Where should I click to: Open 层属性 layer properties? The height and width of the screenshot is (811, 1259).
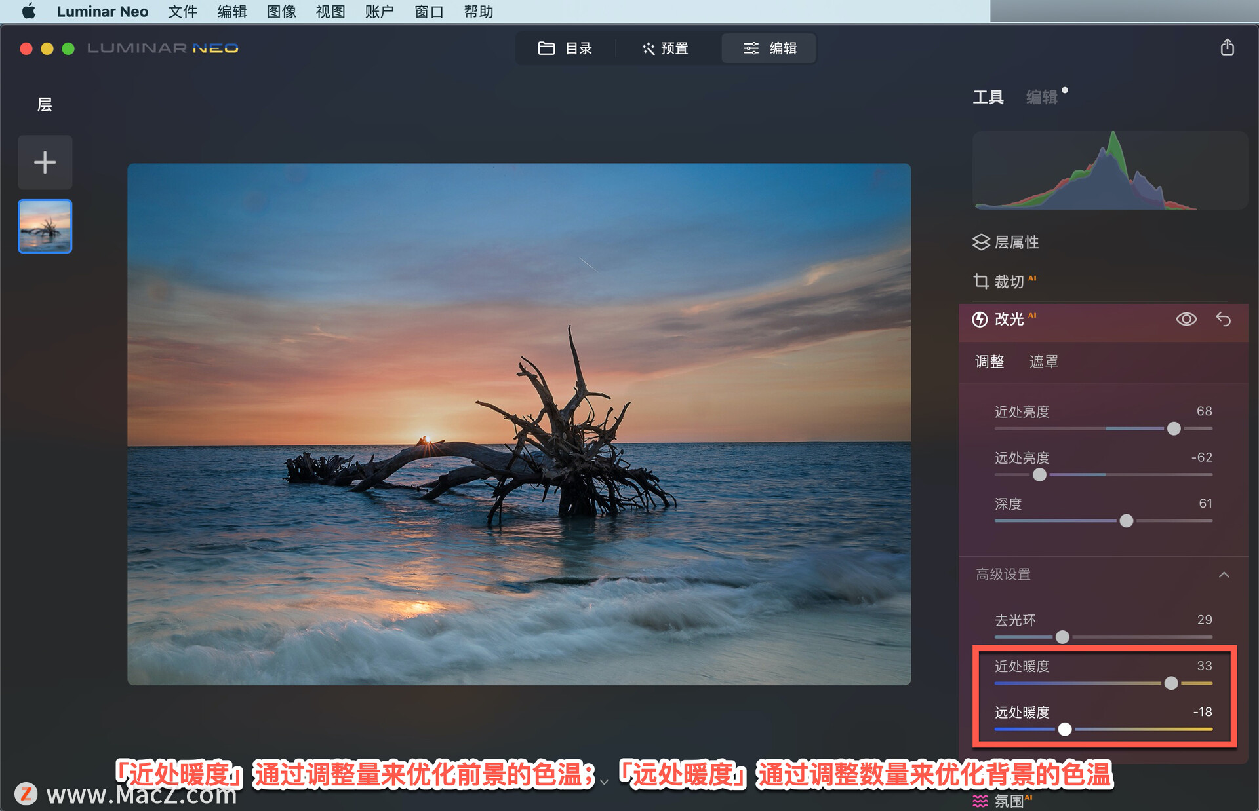[1016, 242]
